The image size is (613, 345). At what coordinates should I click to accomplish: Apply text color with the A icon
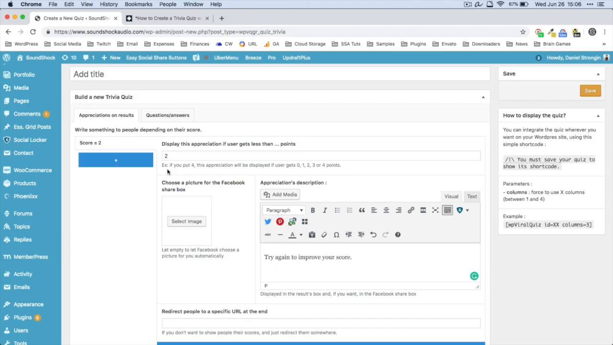tap(292, 235)
